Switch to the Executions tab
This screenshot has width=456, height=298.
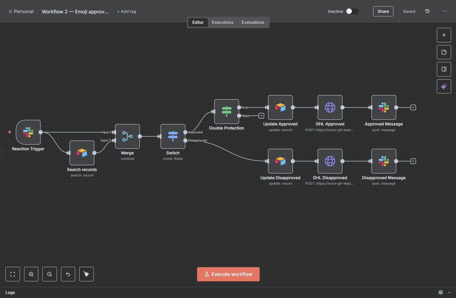[223, 22]
